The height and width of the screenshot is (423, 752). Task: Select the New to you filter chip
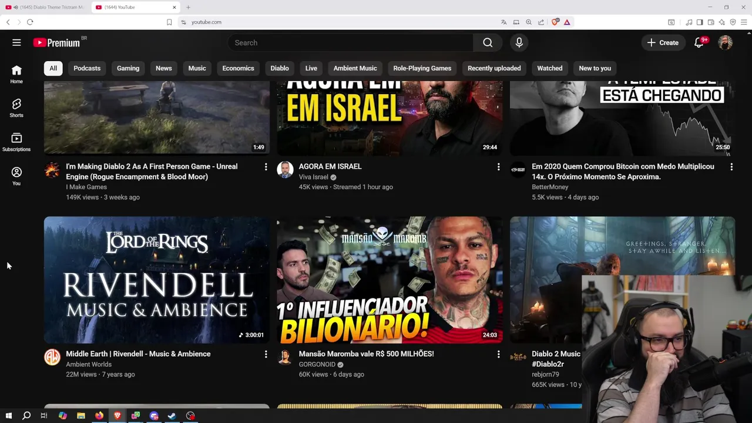[595, 68]
